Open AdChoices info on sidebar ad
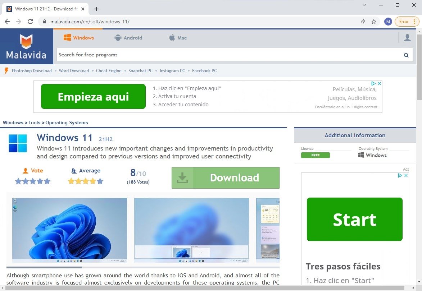Image resolution: width=422 pixels, height=291 pixels. point(400,175)
